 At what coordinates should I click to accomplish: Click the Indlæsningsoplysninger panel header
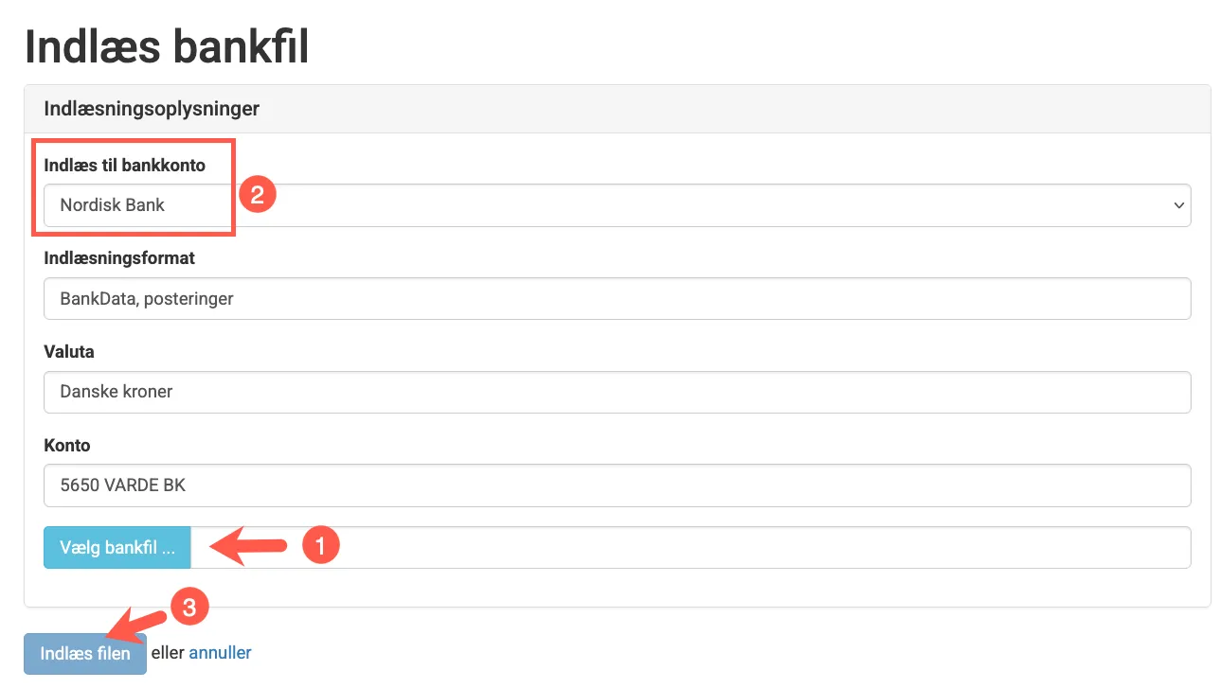[x=152, y=109]
